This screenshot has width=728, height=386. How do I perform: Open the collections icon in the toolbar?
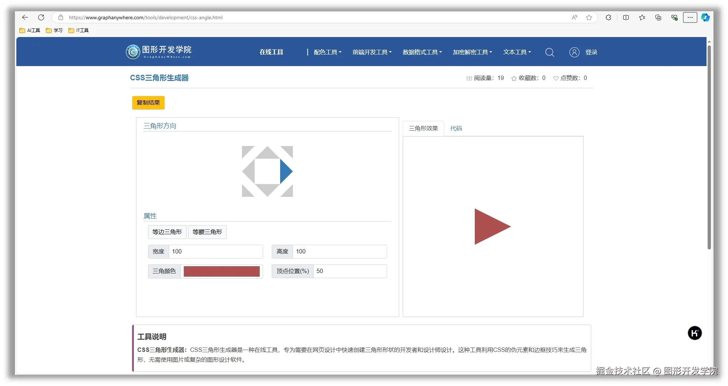(658, 17)
